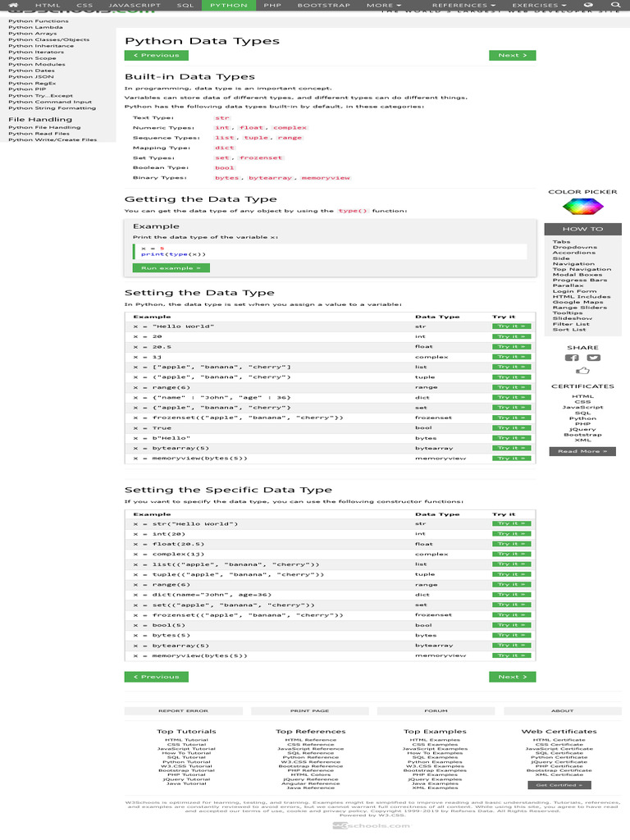Expand the MORE dropdown menu
630x840 pixels.
(384, 5)
